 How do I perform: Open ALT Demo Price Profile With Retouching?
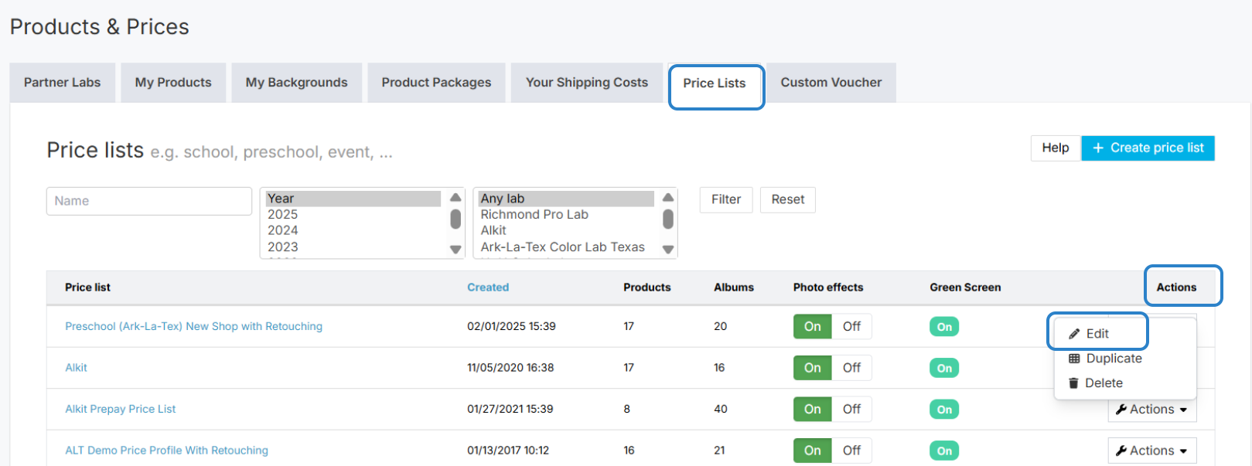pos(166,451)
